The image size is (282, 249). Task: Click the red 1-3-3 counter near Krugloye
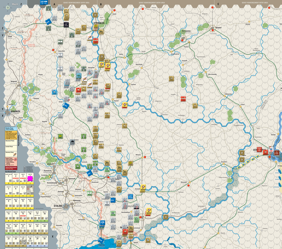pos(183,99)
